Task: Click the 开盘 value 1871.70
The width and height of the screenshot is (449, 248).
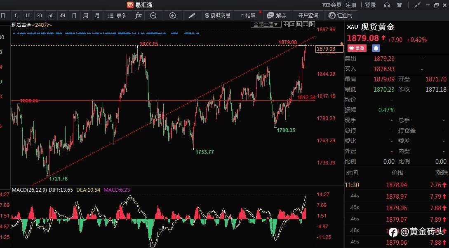Action: (436, 79)
